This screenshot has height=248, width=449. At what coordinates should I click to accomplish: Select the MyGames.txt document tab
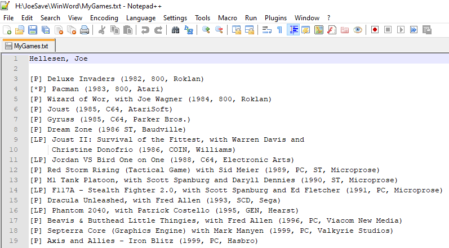click(28, 46)
